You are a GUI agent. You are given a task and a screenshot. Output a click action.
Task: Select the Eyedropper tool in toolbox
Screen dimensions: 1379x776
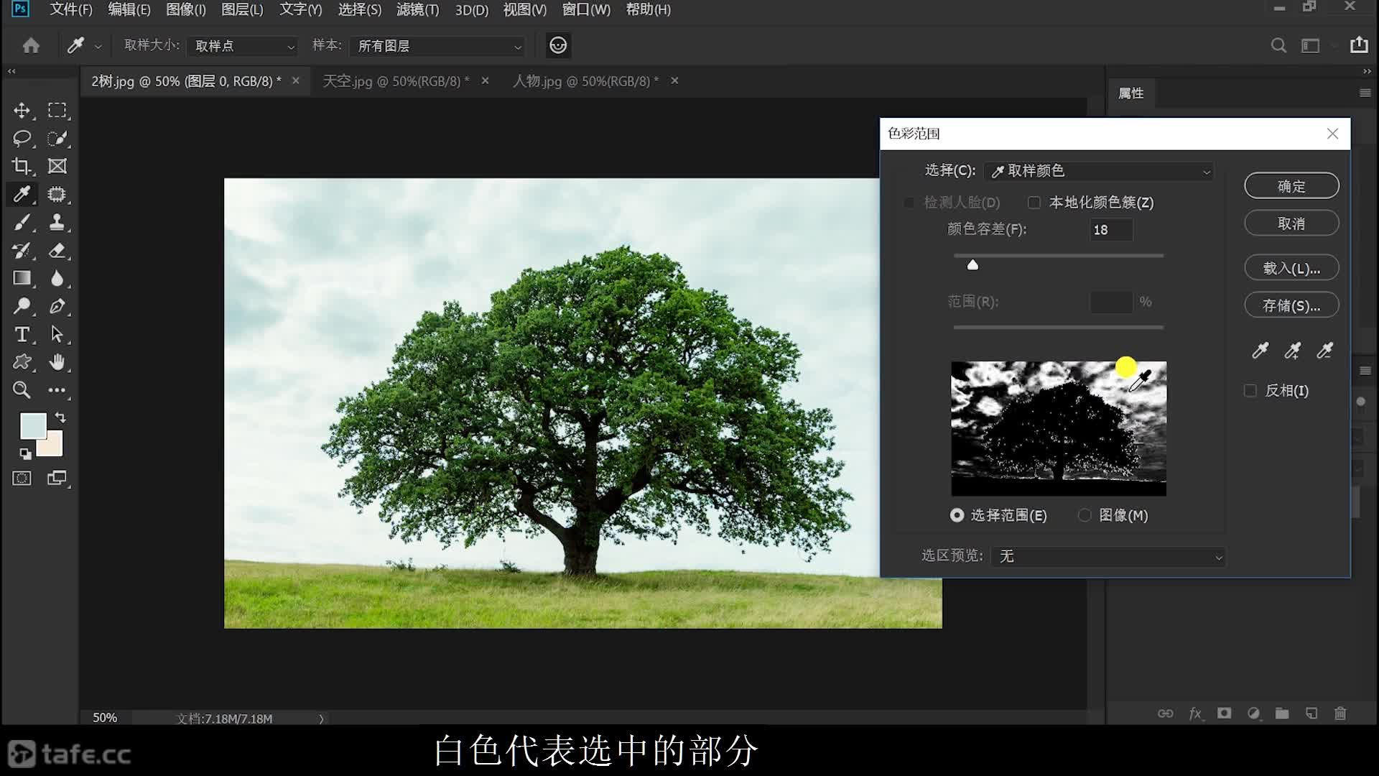click(22, 194)
